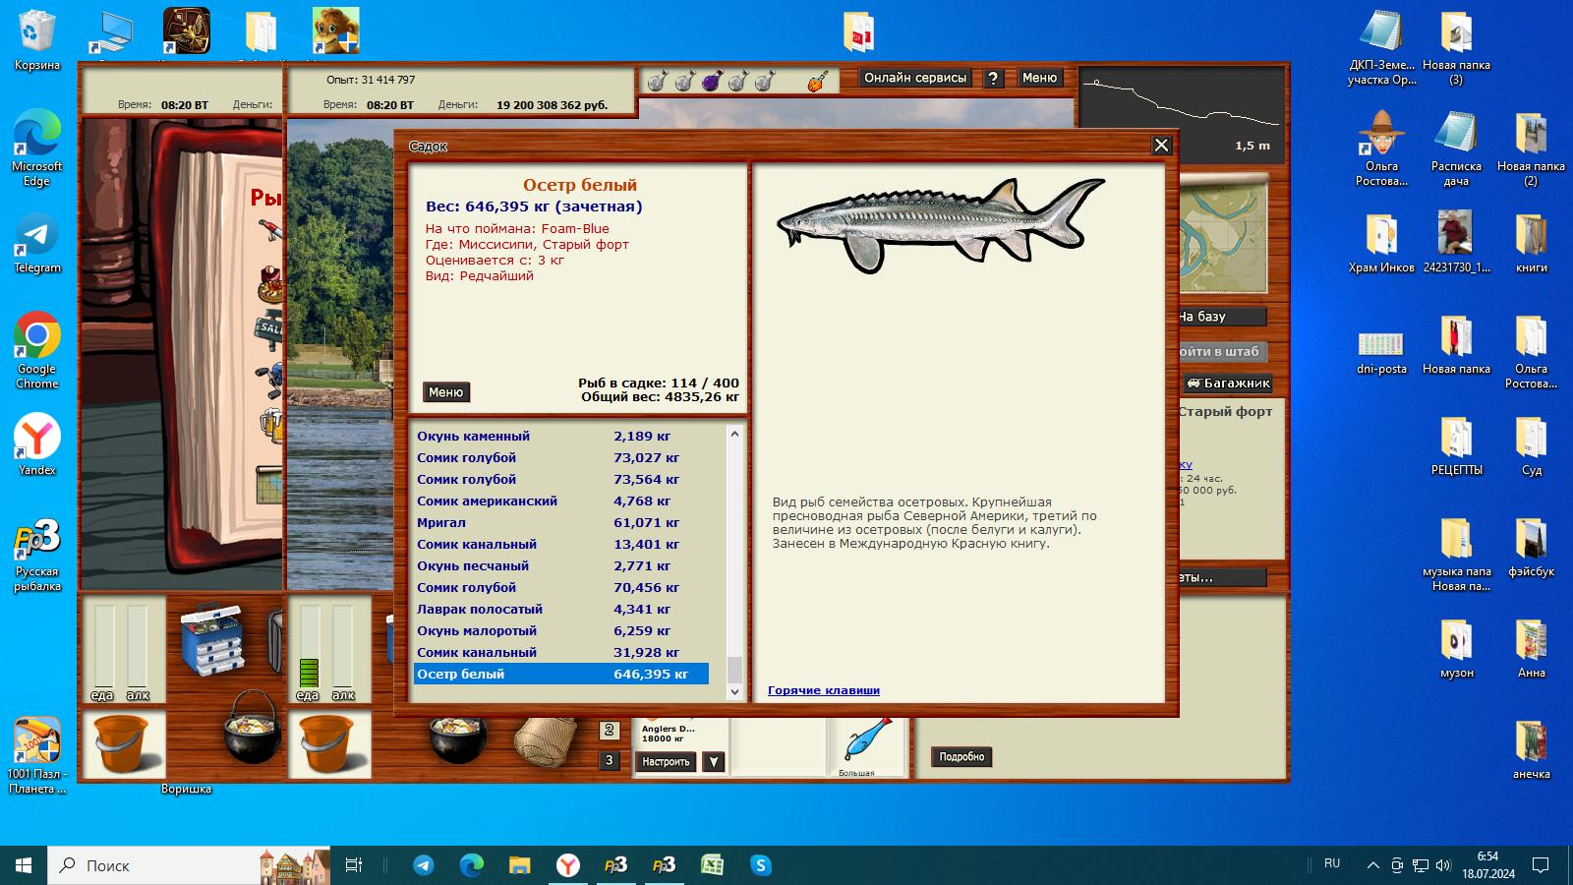Launch Microsoft Edge from desktop

tap(37, 148)
